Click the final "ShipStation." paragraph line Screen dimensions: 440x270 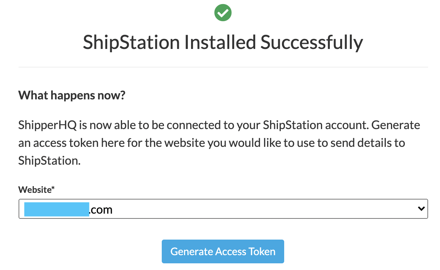49,161
